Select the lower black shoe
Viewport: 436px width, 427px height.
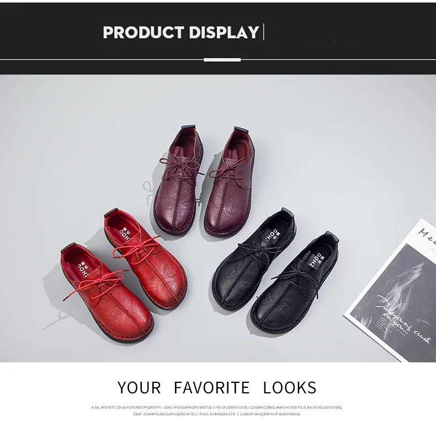tap(295, 284)
